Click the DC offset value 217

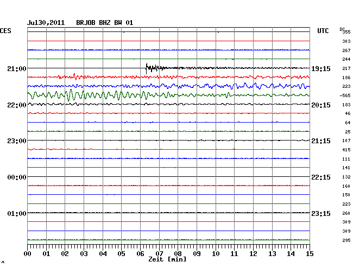click(346, 68)
